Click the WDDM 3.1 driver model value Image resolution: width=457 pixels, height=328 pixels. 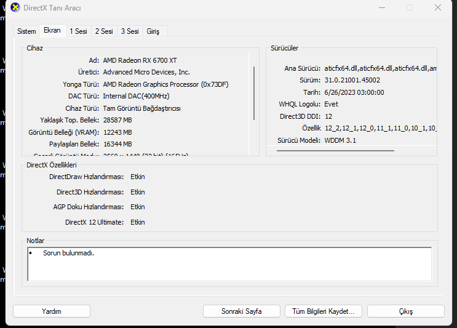[x=340, y=140]
